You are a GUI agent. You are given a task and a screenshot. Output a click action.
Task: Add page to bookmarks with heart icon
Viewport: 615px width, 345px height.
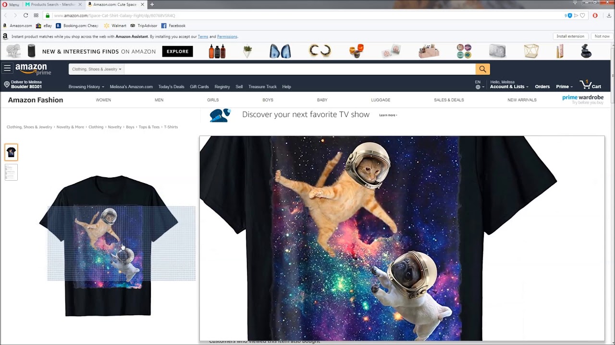click(583, 15)
